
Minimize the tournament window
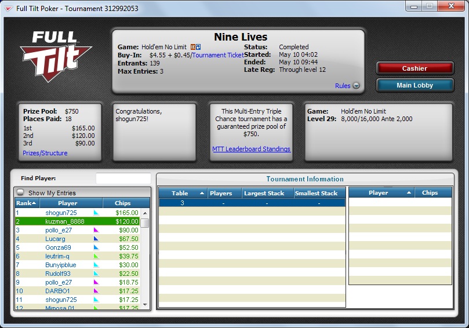coord(414,6)
